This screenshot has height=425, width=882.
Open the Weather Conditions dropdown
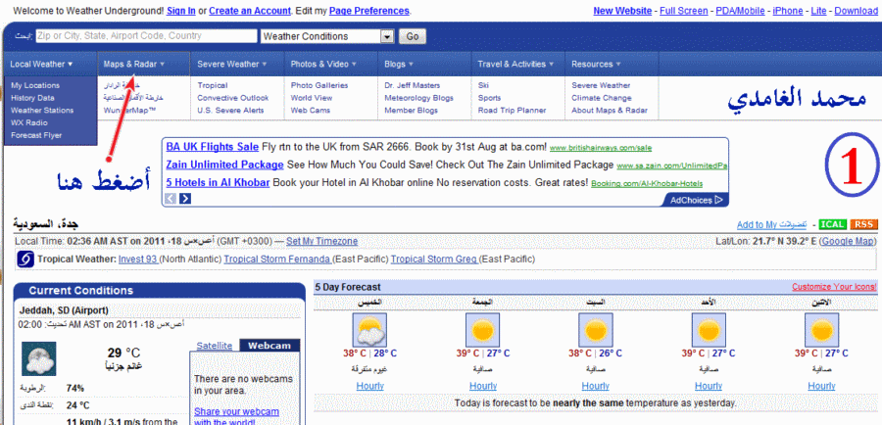click(326, 36)
